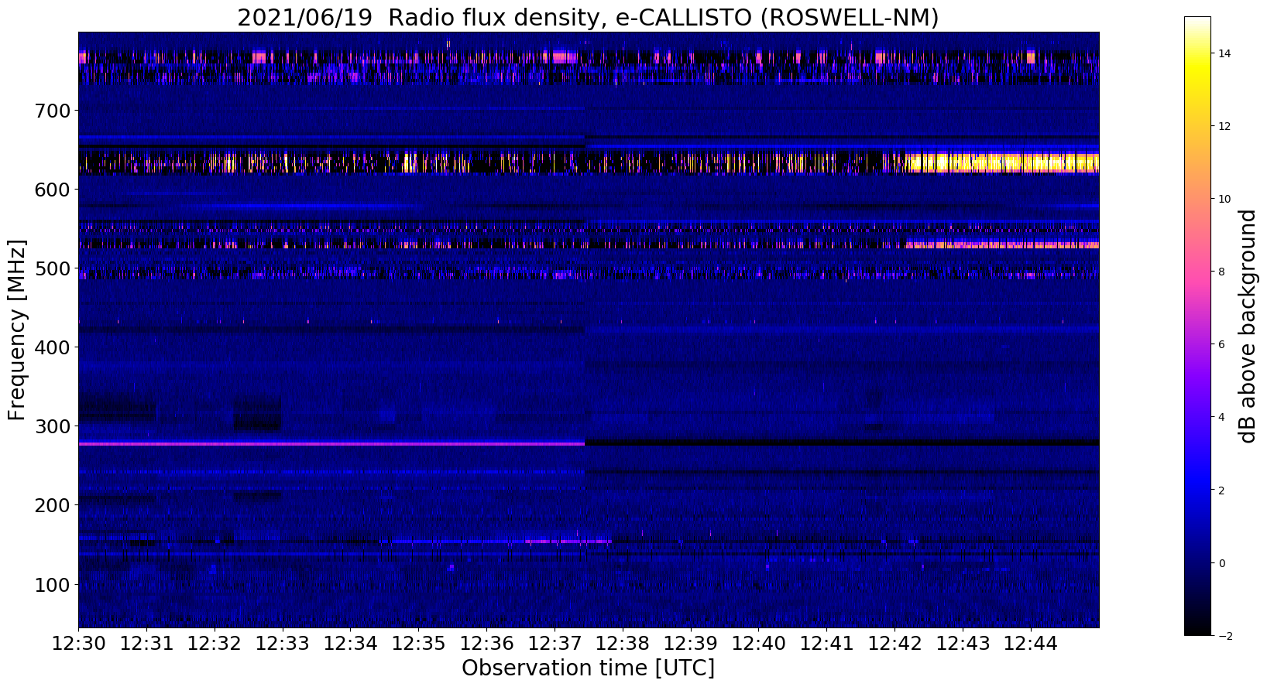The height and width of the screenshot is (687, 1267).
Task: Click the pink horizontal line near 277 MHz
Action: coord(331,443)
